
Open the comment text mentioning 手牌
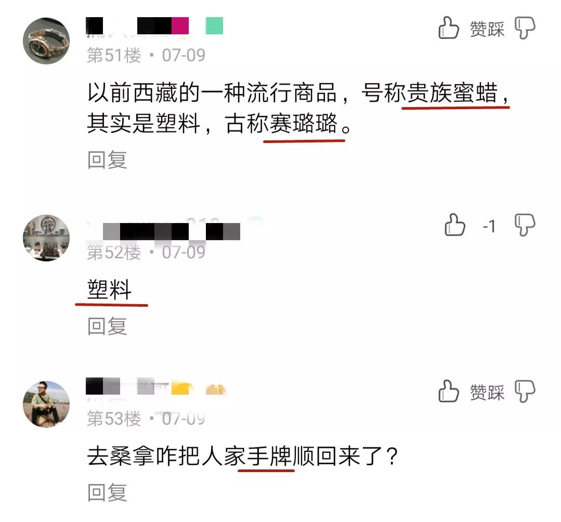[x=242, y=456]
